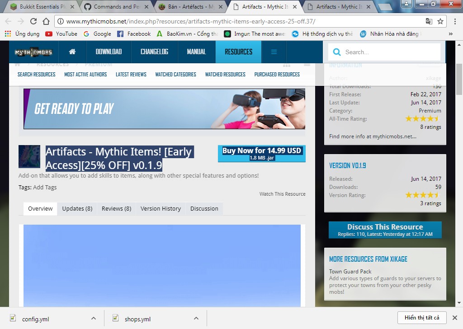The image size is (463, 329).
Task: Select the Discussion tab
Action: 204,209
